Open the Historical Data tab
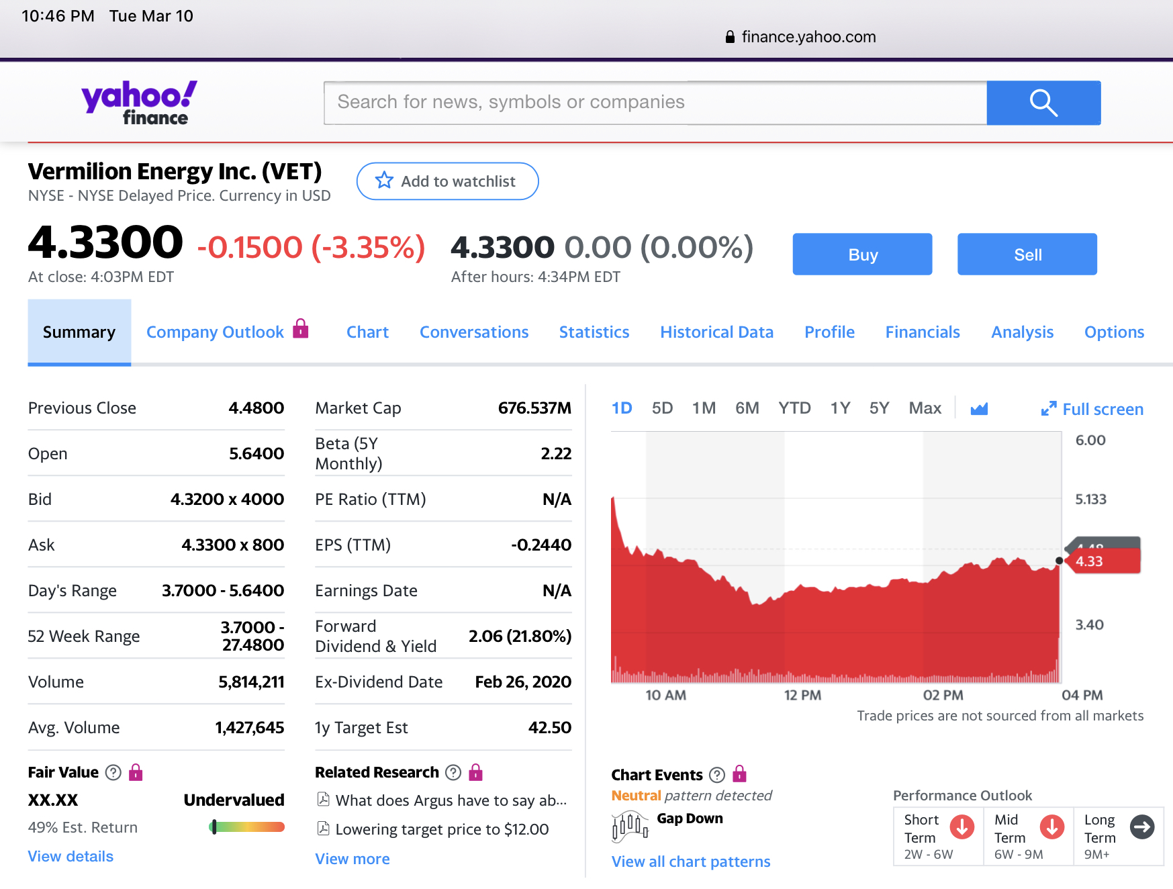Image resolution: width=1173 pixels, height=889 pixels. 716,332
